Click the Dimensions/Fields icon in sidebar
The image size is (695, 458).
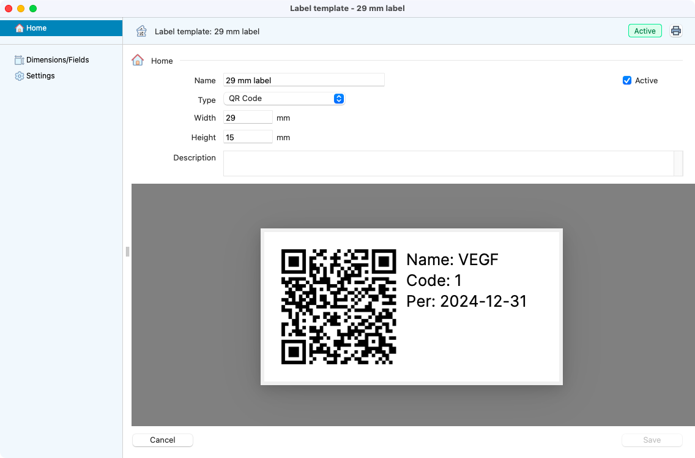coord(19,60)
